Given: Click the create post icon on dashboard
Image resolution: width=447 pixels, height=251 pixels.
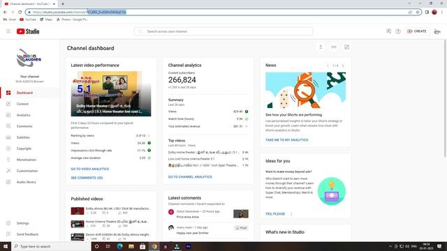Looking at the screenshot, I should point(346,47).
